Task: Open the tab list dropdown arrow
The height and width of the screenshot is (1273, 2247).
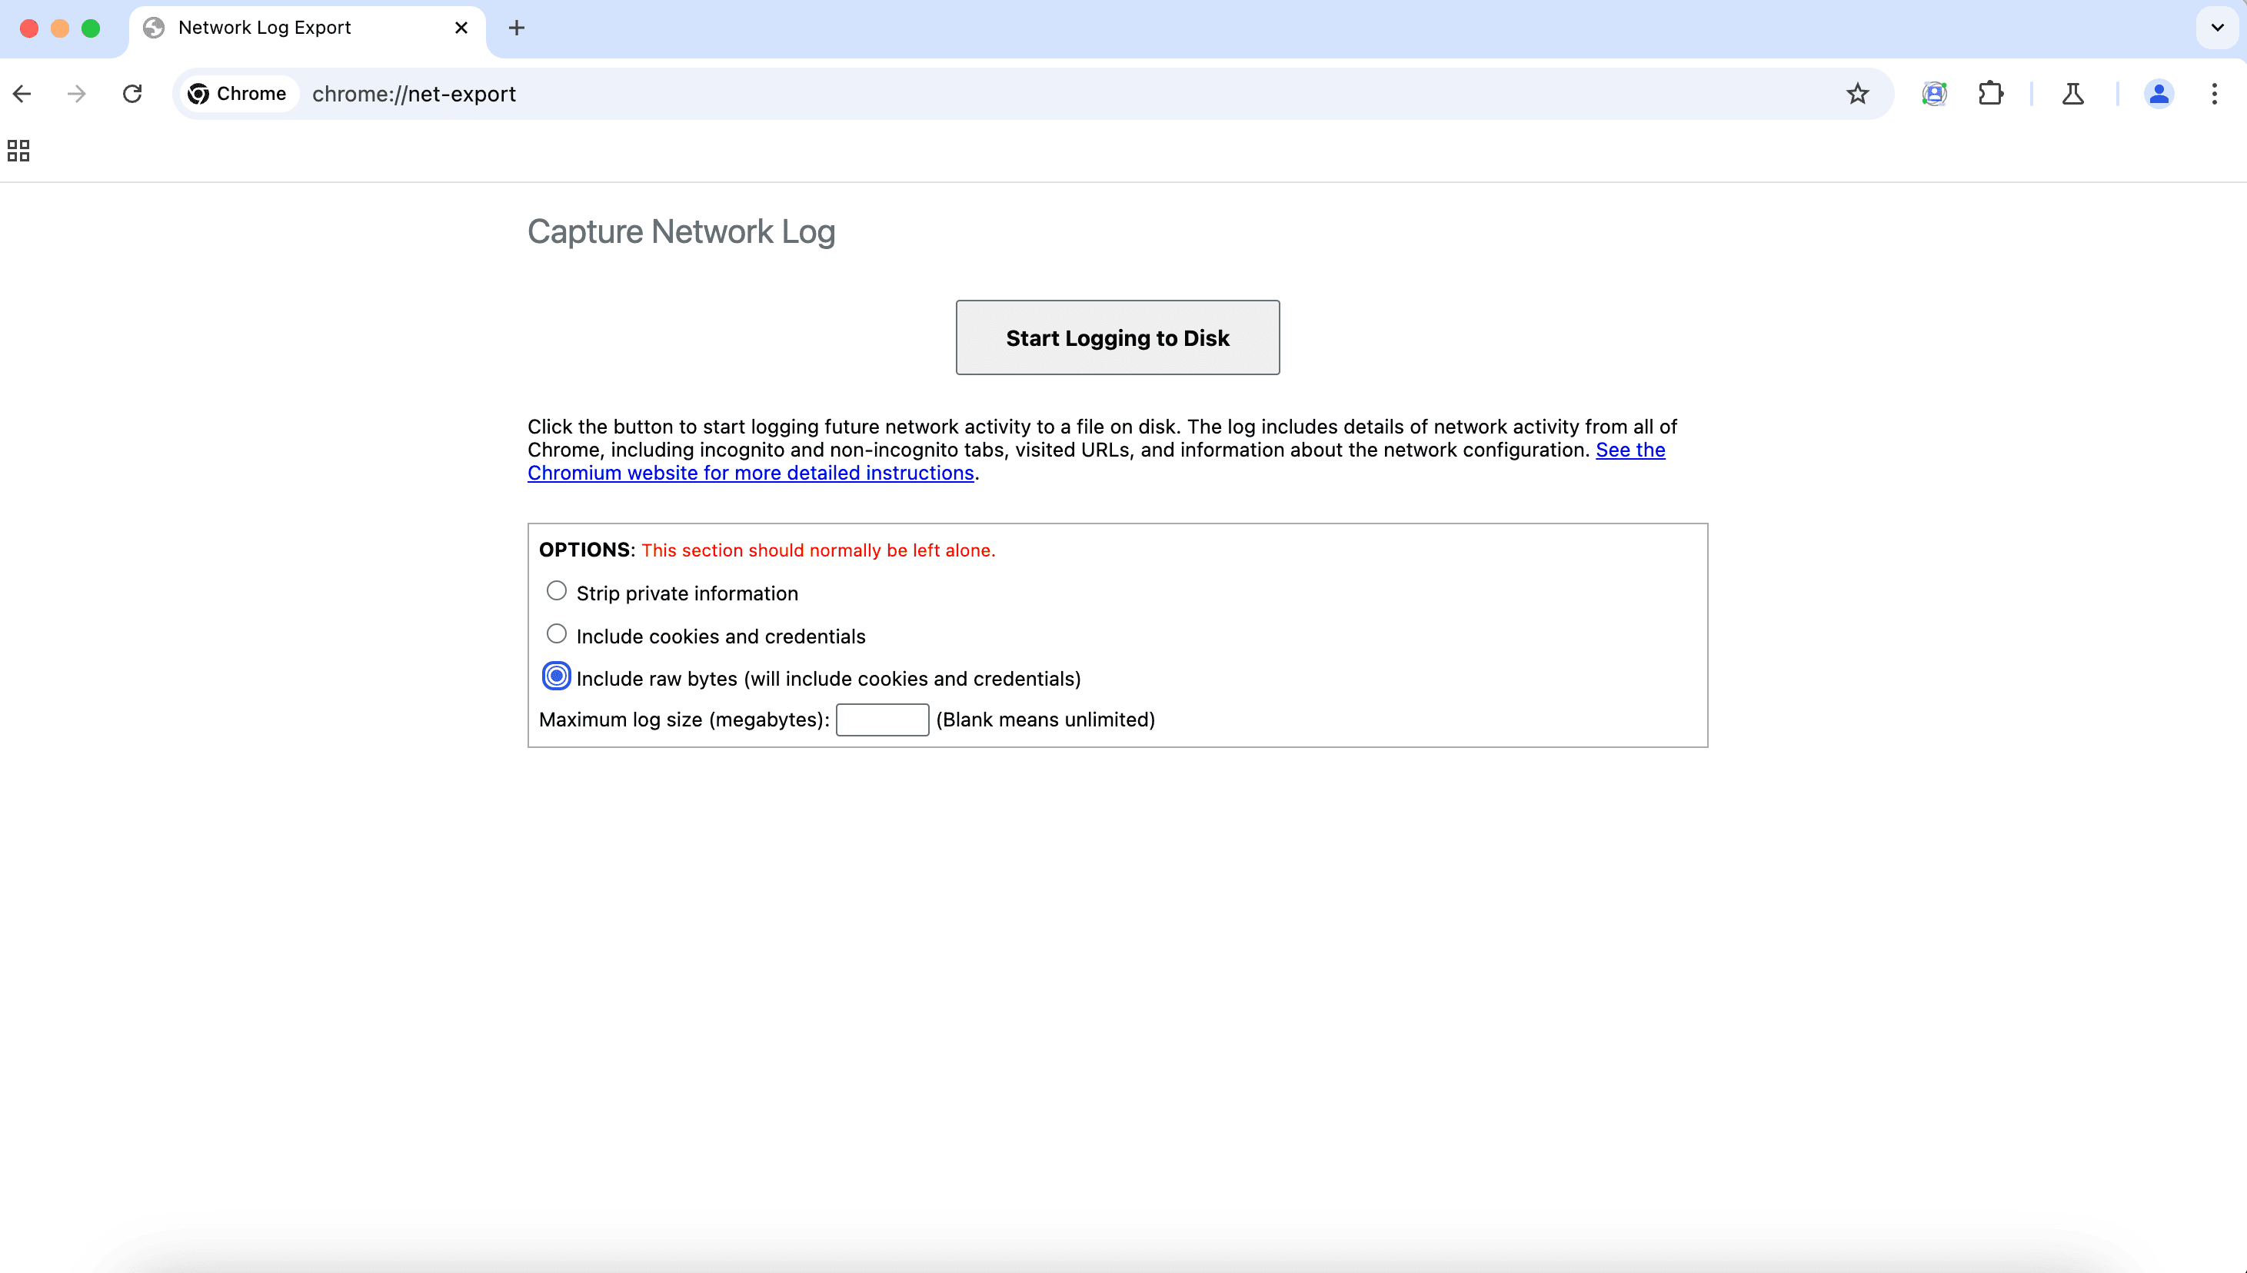Action: coord(2218,28)
